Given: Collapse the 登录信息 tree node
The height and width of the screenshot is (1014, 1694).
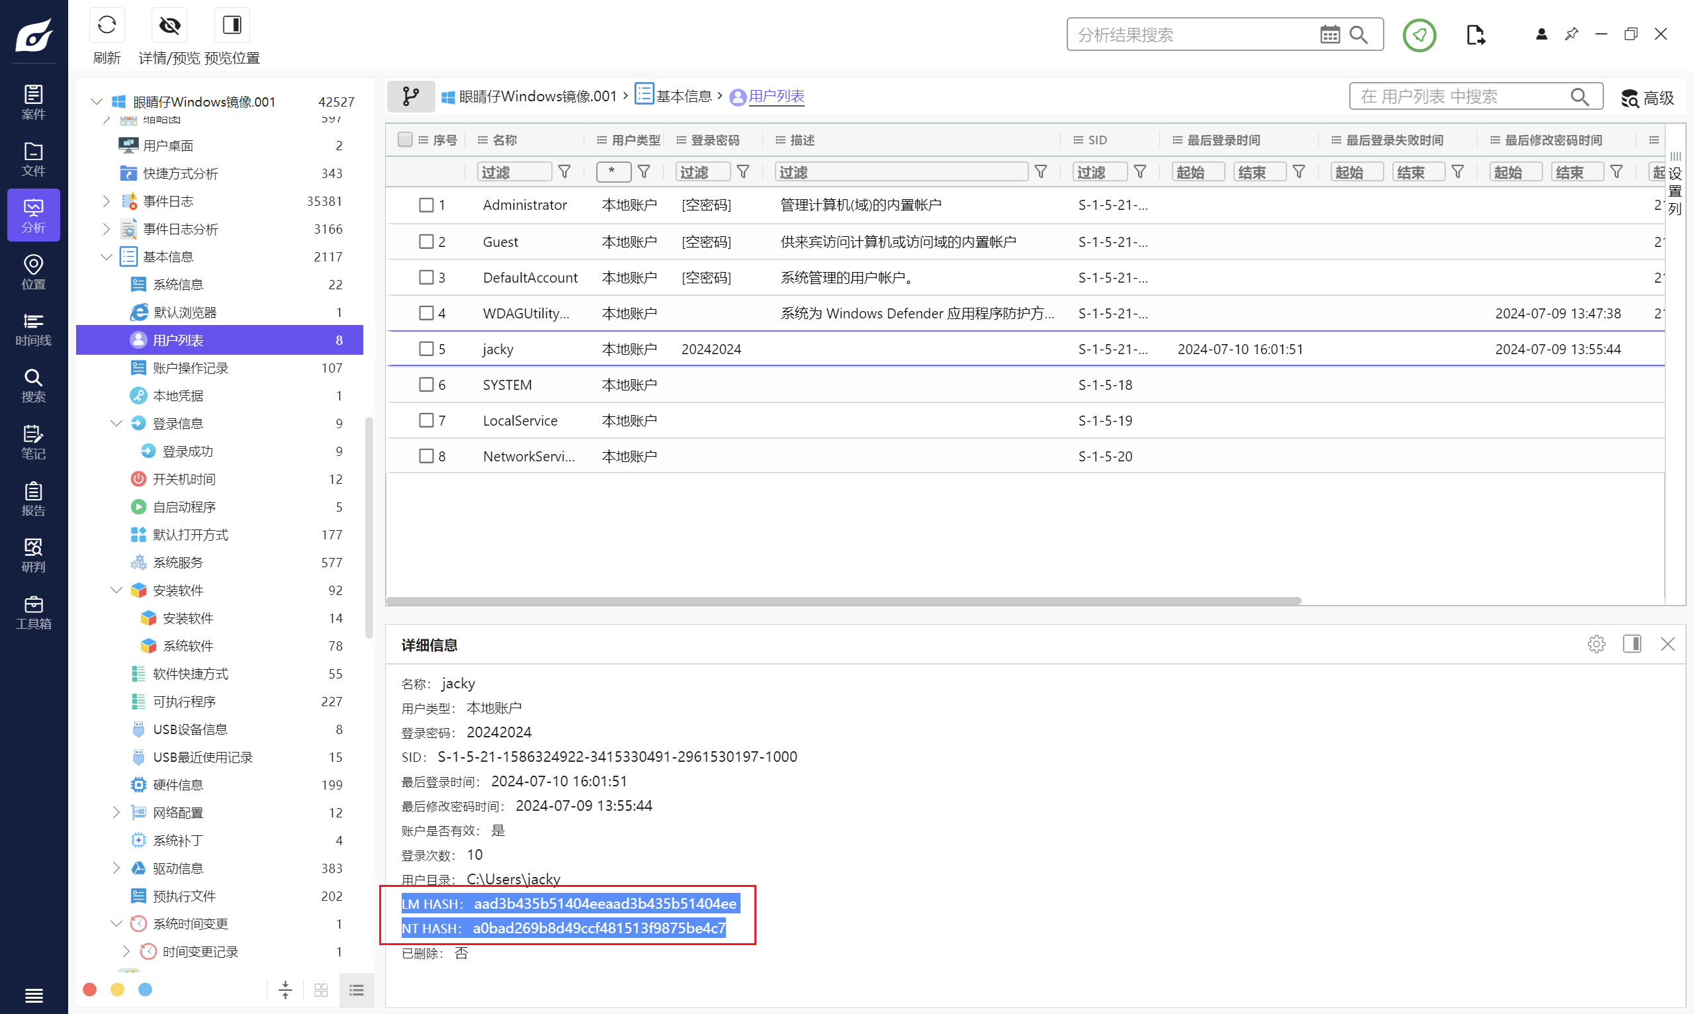Looking at the screenshot, I should [116, 424].
